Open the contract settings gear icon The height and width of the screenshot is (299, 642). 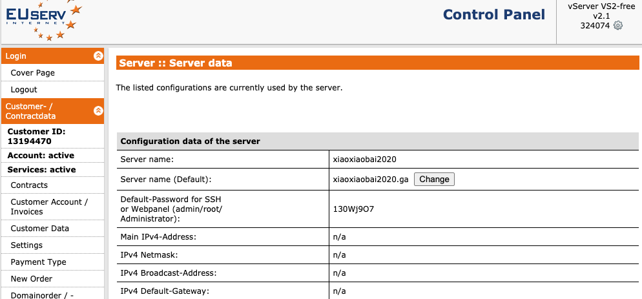(618, 25)
